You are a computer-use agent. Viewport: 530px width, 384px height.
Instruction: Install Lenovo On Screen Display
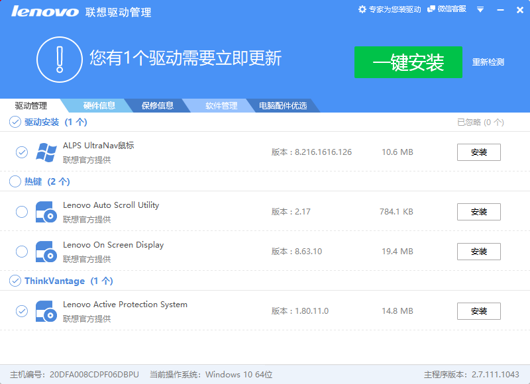(478, 252)
